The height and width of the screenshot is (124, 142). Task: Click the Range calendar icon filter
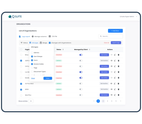[41, 43]
